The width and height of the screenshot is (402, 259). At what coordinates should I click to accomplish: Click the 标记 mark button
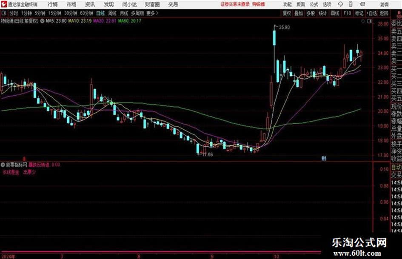(359, 13)
